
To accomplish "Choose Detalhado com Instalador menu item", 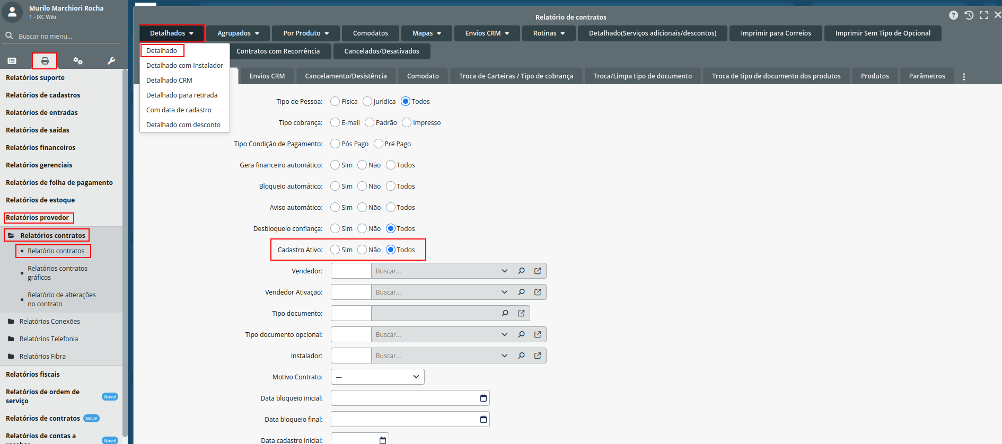I will click(184, 65).
